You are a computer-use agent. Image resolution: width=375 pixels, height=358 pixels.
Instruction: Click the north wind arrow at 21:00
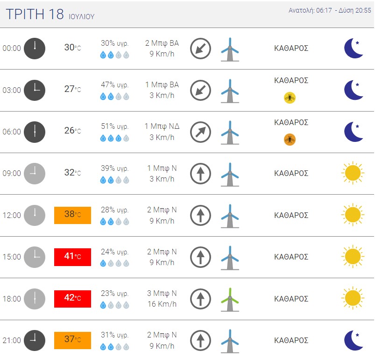pos(200,340)
